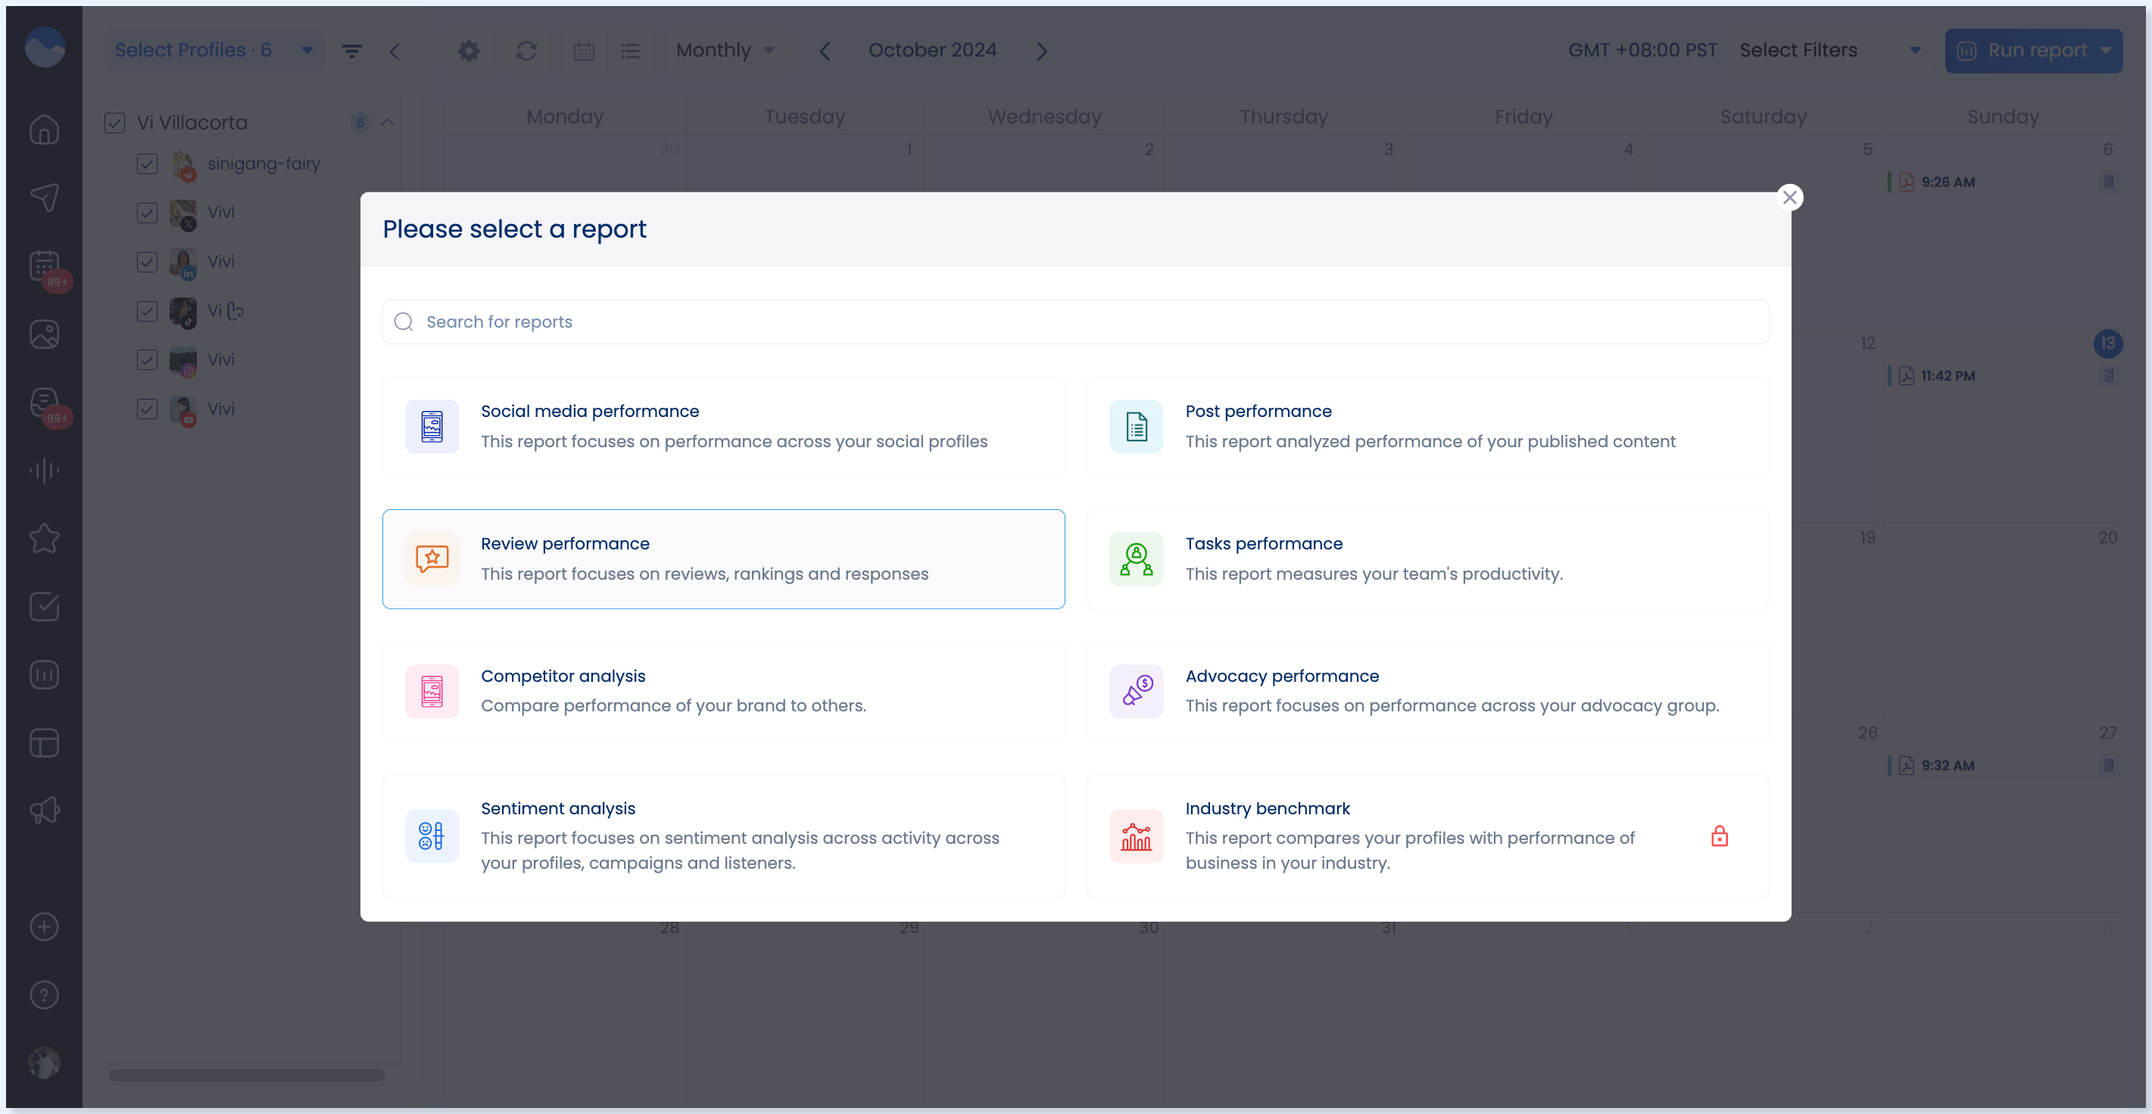The image size is (2152, 1114).
Task: Open the megaphone advocacy icon in sidebar
Action: click(44, 811)
